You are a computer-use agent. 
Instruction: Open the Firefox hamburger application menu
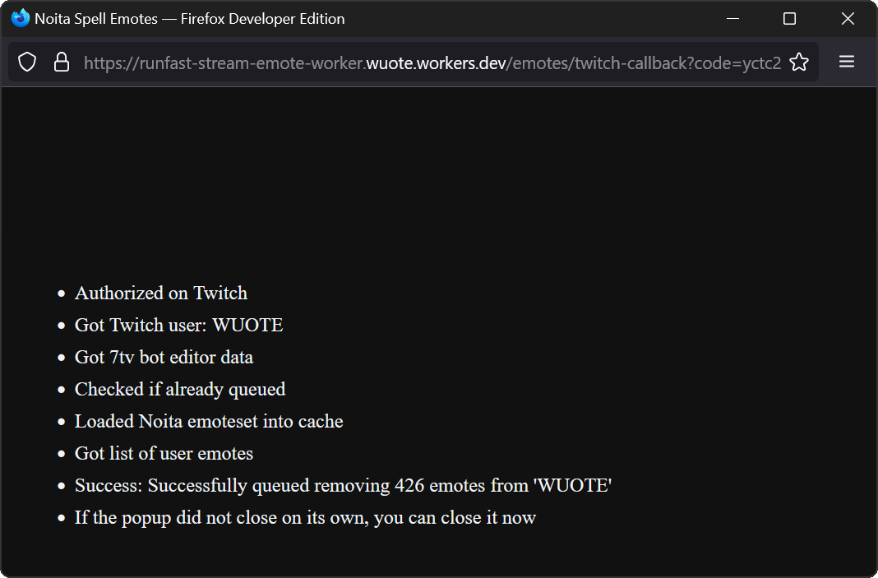point(847,62)
